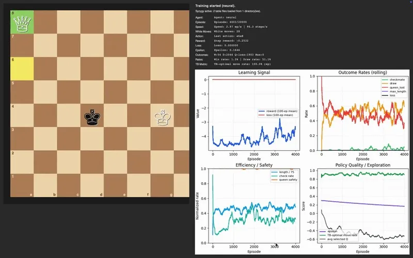Click the 'Win rate: 1.3% | Draw rate' value
This screenshot has height=258, width=413.
pos(242,59)
